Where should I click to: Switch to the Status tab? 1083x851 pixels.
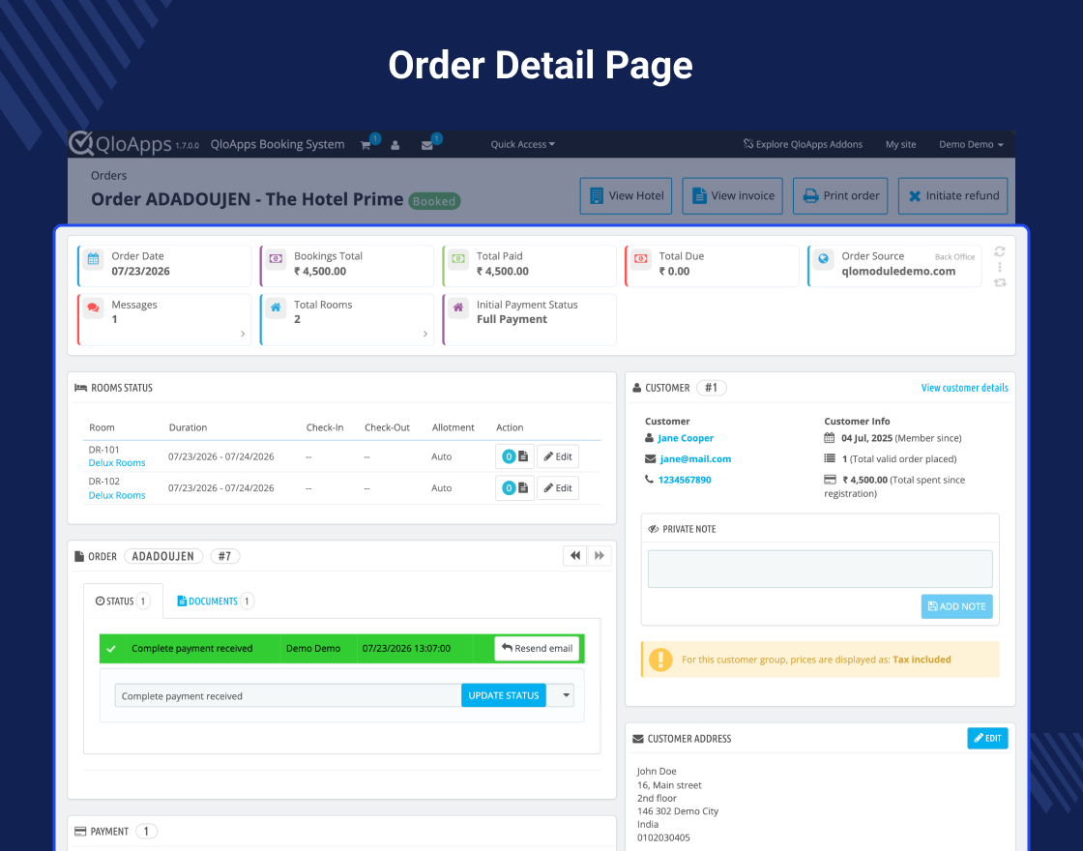click(123, 601)
